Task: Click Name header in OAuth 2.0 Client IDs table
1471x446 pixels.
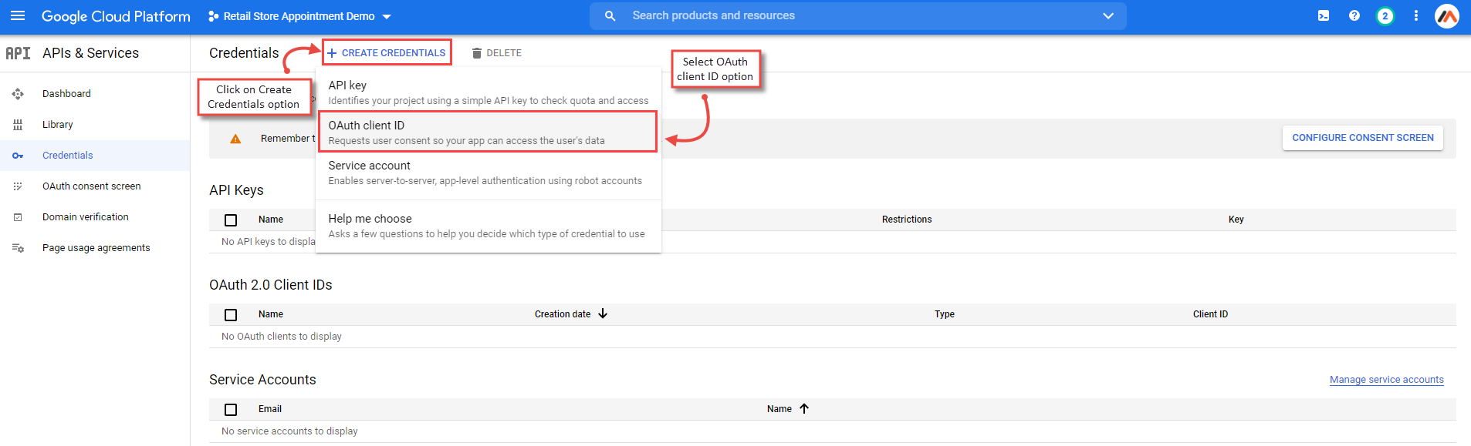Action: 271,314
